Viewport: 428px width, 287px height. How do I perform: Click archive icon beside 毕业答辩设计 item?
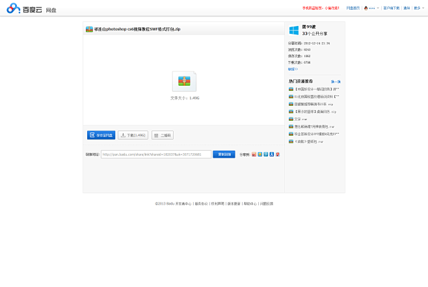click(x=291, y=134)
